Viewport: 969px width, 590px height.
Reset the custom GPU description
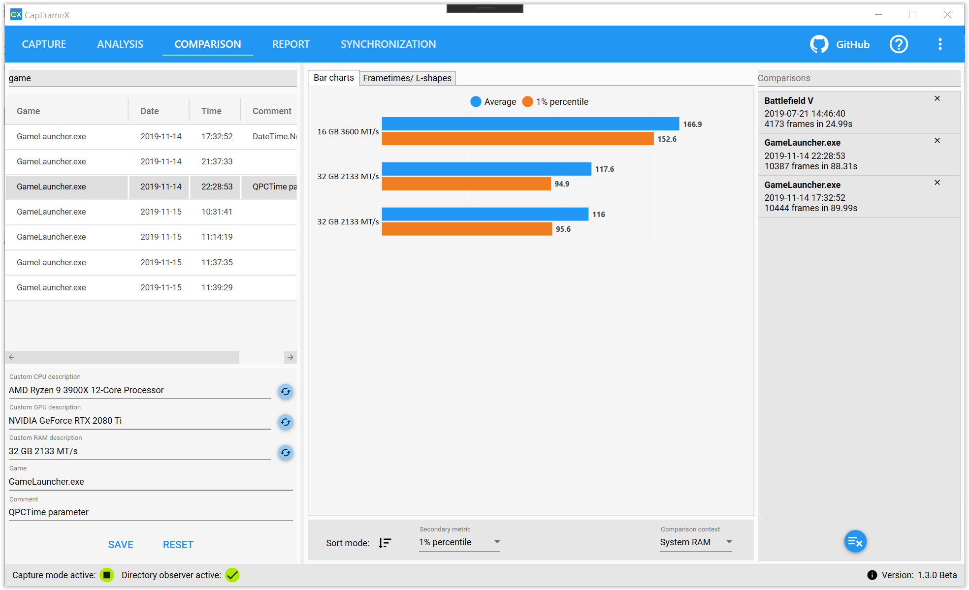pyautogui.click(x=286, y=422)
